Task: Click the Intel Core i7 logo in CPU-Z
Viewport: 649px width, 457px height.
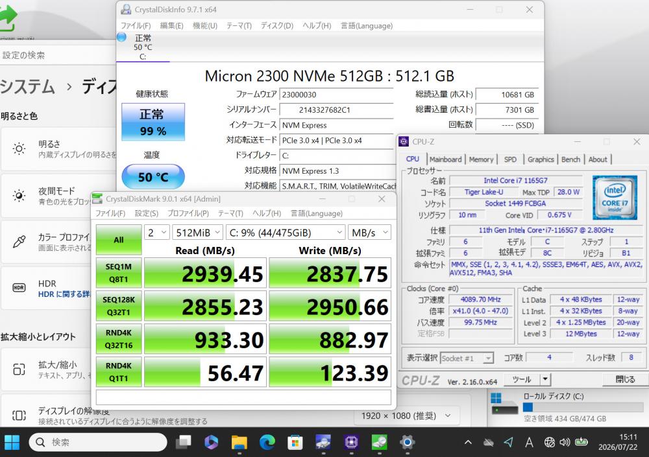Action: [615, 198]
